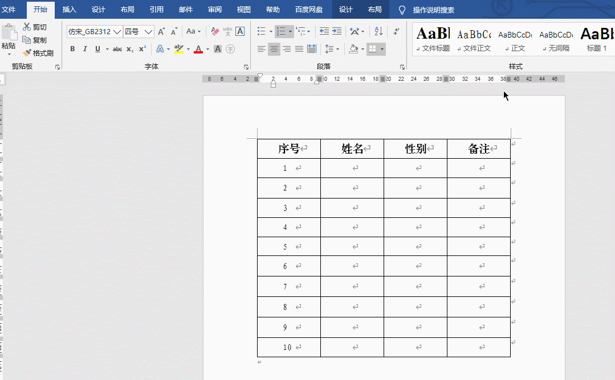Viewport: 615px width, 380px height.
Task: Click the Show/Hide paragraph marks icon
Action: point(397,31)
